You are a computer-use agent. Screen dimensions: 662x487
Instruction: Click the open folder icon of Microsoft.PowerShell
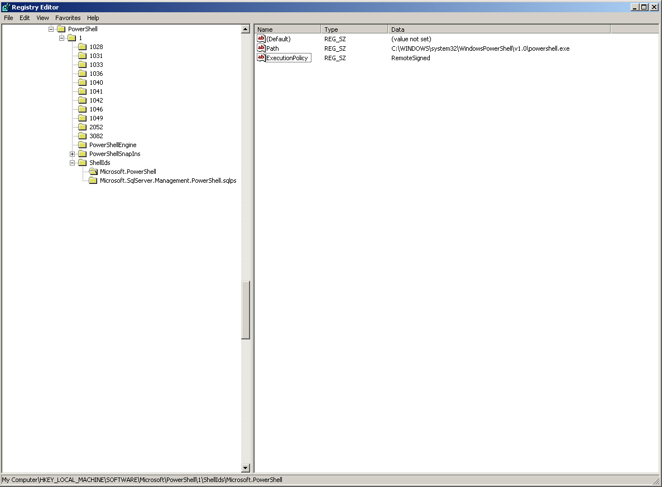pyautogui.click(x=93, y=172)
